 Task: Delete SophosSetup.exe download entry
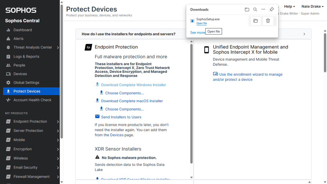tap(268, 21)
